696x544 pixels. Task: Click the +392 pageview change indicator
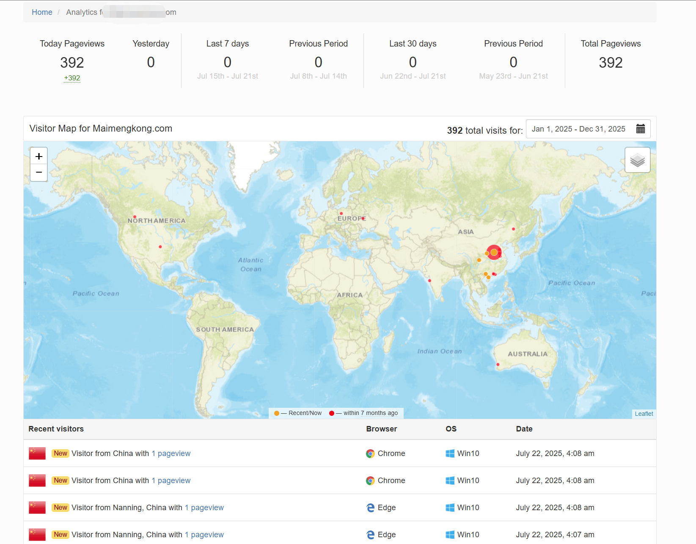click(x=72, y=78)
